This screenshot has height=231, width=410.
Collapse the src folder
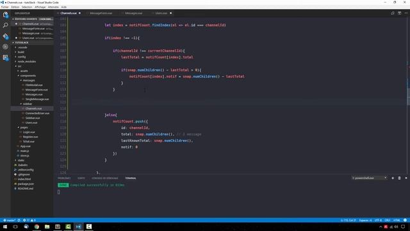20,66
